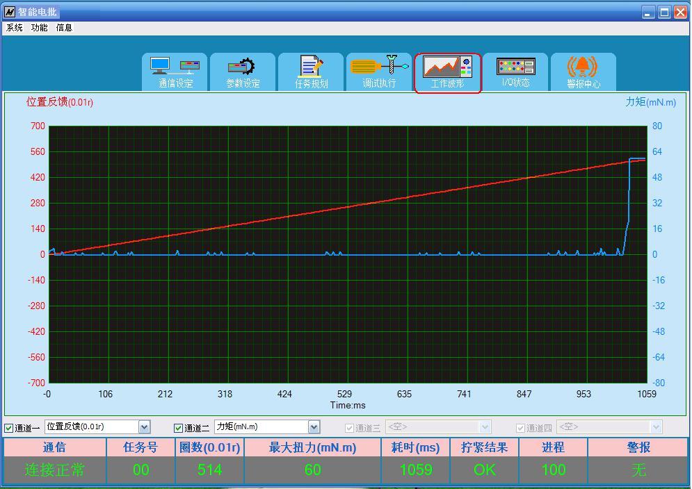The image size is (692, 489).
Task: Click the 耗时(ms) column header
Action: point(416,447)
